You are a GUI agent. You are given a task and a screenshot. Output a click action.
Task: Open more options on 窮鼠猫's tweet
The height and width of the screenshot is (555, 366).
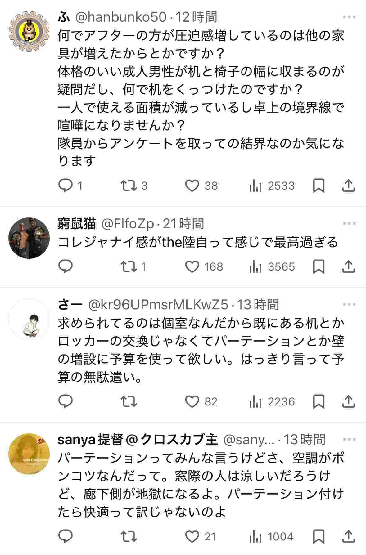[349, 223]
